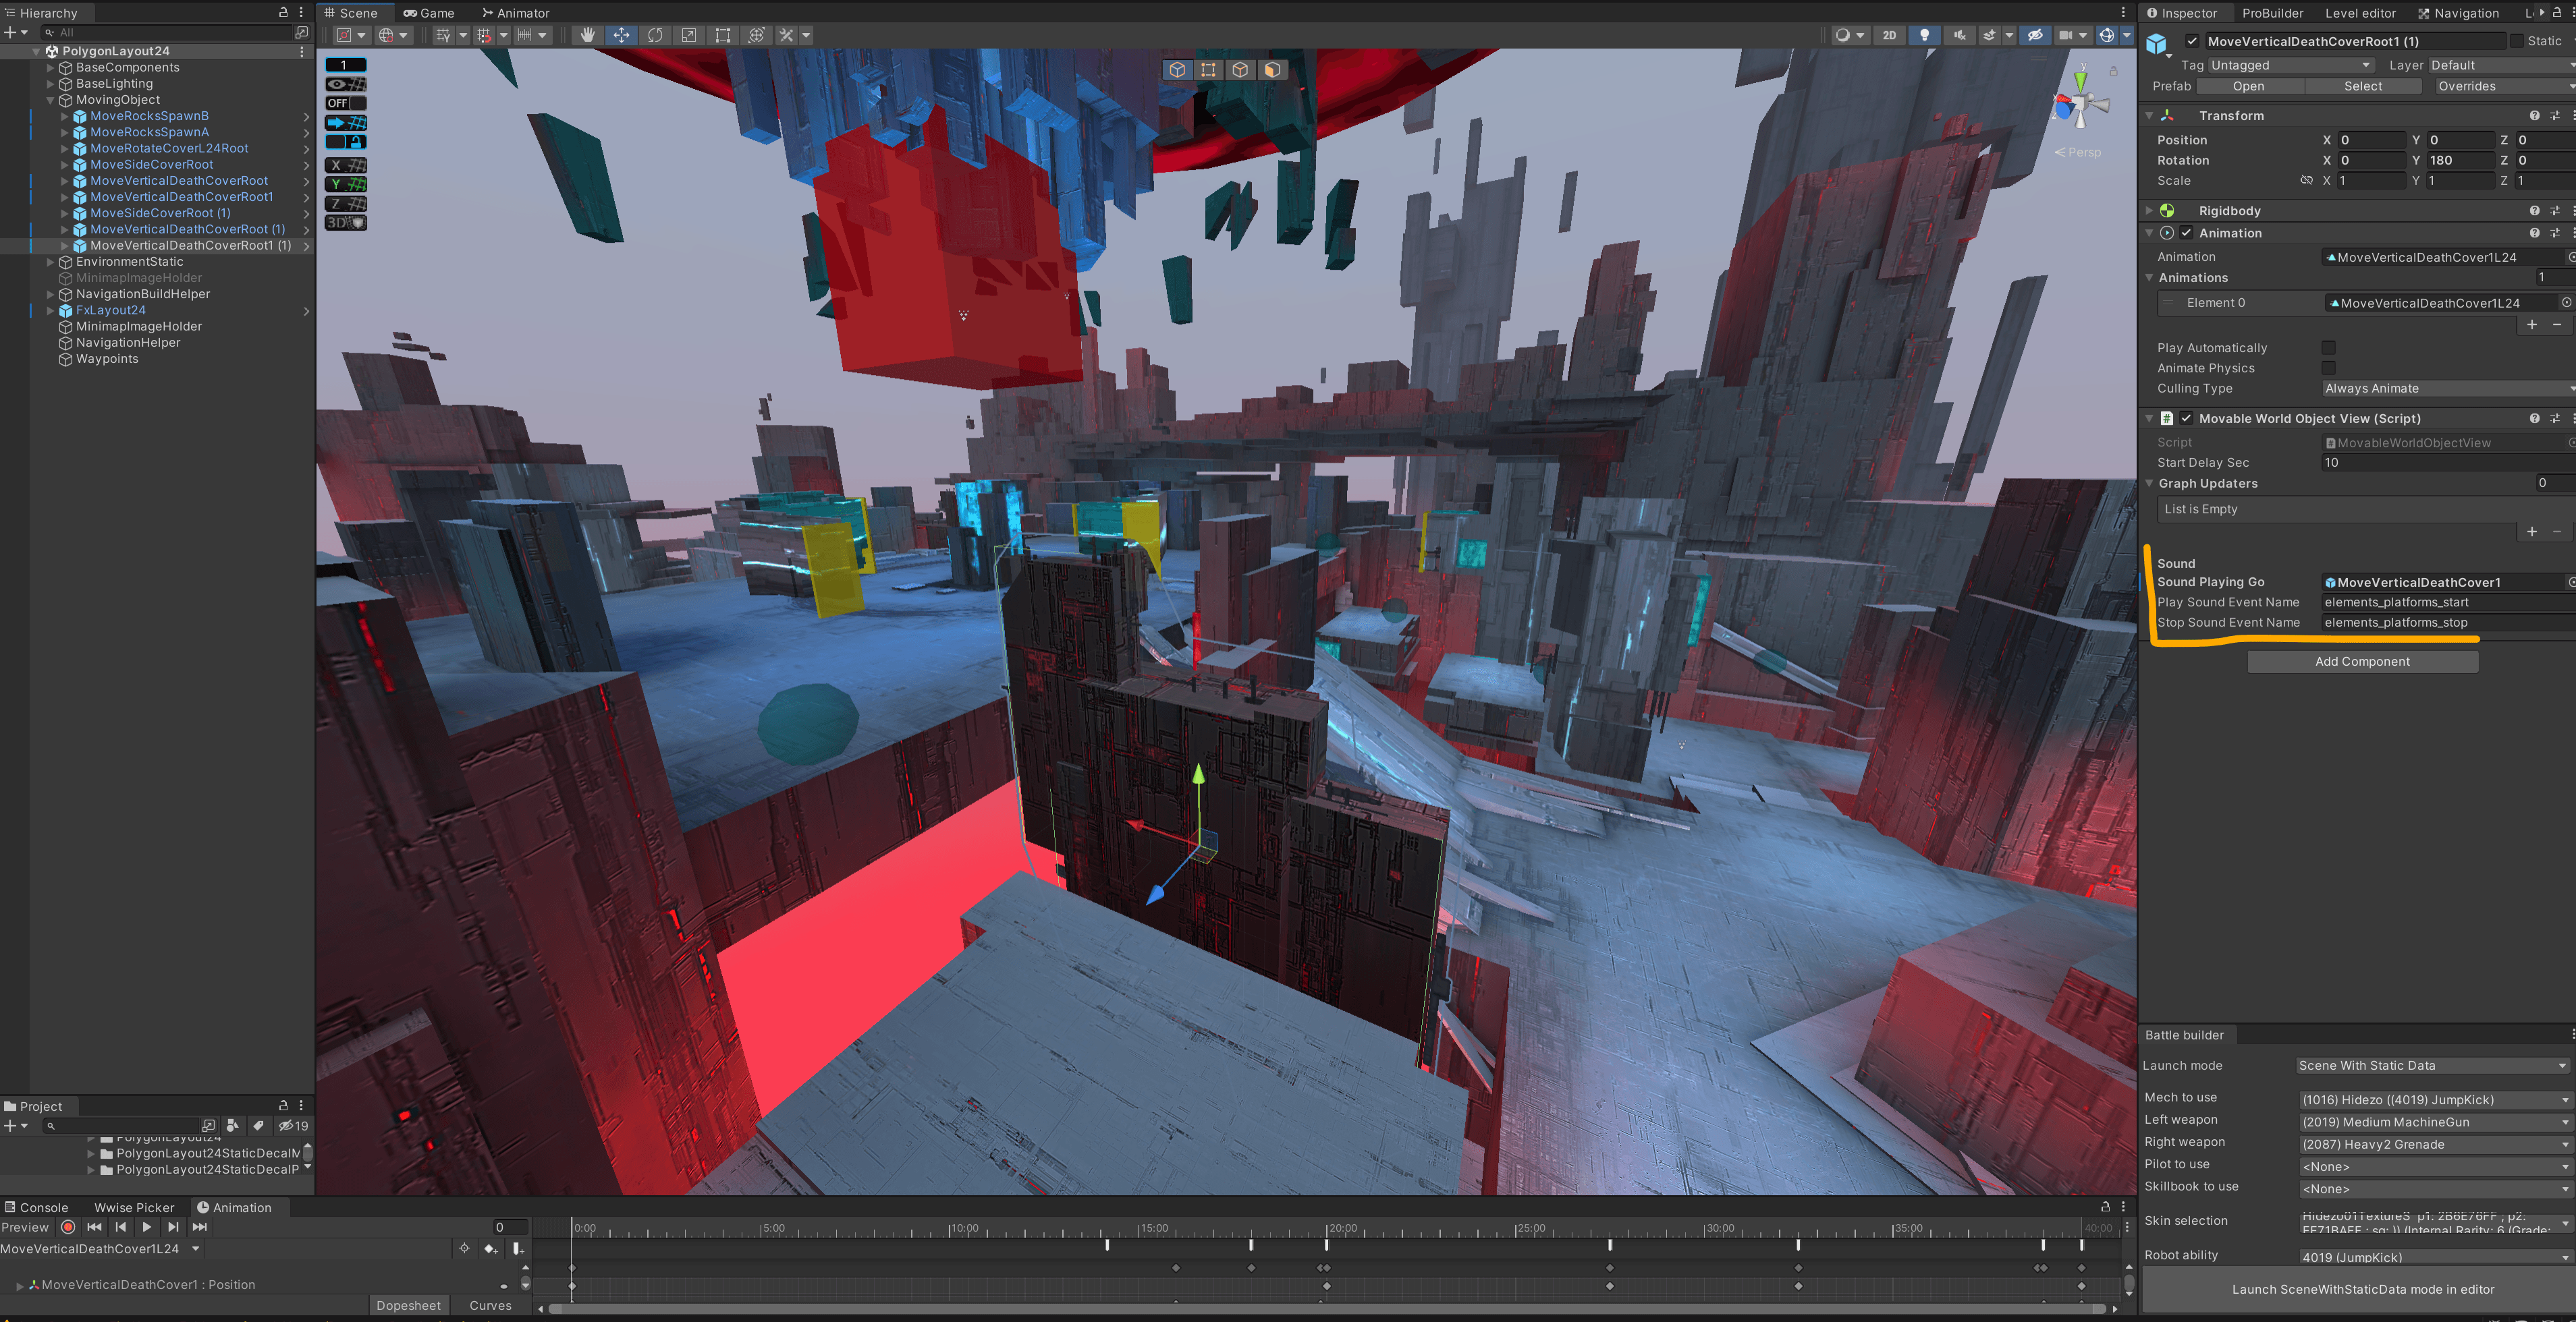Click the Add Component button

coord(2362,662)
